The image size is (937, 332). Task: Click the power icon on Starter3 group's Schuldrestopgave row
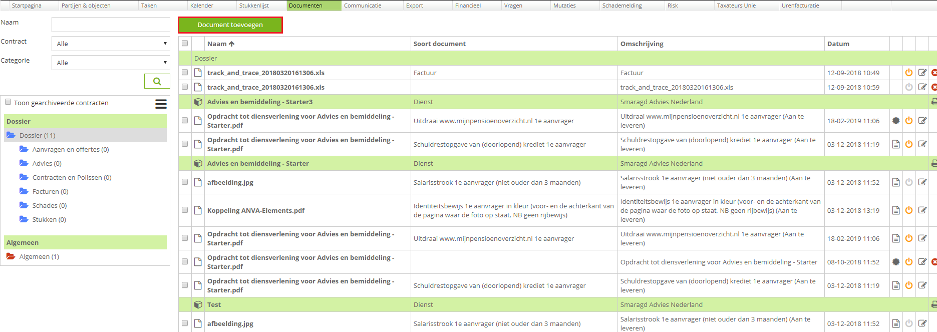909,144
